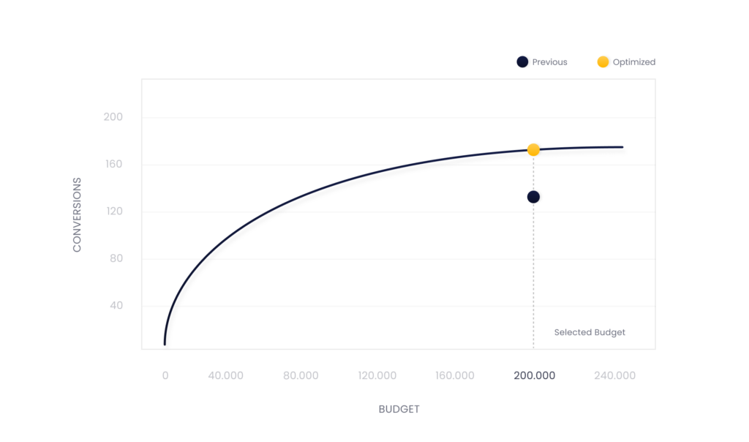Image resolution: width=749 pixels, height=442 pixels.
Task: Click the 160.000 budget tick label
Action: click(455, 375)
